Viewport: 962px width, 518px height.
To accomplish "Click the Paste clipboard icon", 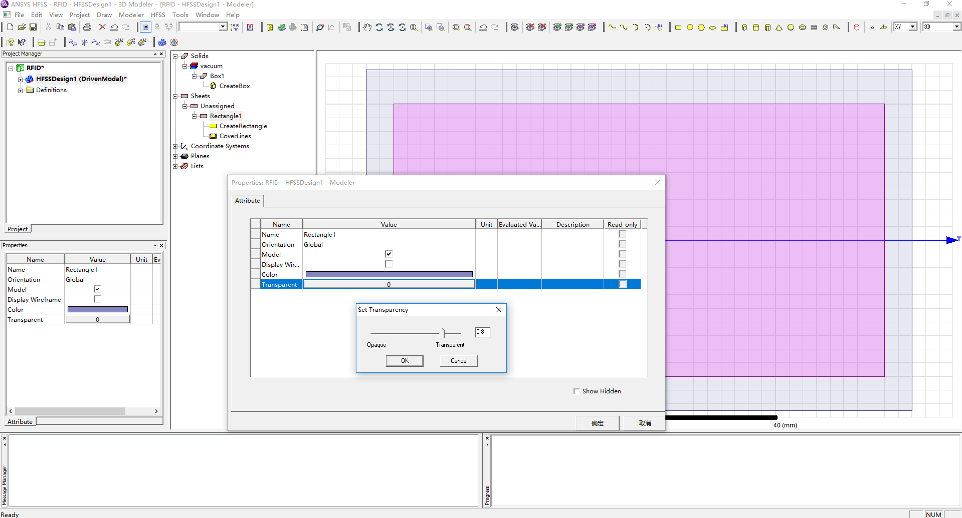I will pyautogui.click(x=72, y=27).
